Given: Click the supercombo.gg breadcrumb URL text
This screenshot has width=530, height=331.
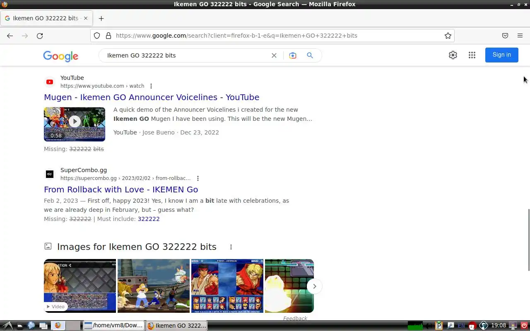Looking at the screenshot, I should pyautogui.click(x=125, y=178).
